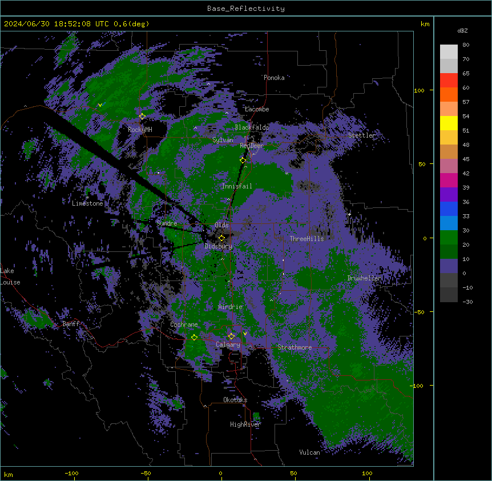
Task: Select the Banff label
Action: click(71, 324)
